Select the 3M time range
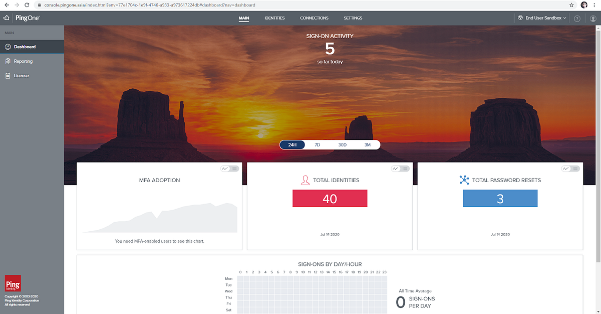 tap(367, 144)
